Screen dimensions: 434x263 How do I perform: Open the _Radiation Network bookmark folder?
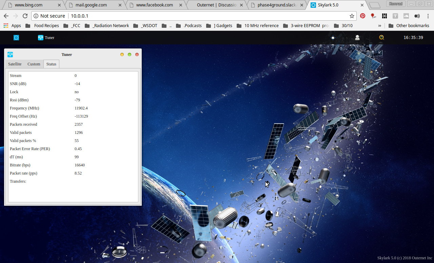107,26
